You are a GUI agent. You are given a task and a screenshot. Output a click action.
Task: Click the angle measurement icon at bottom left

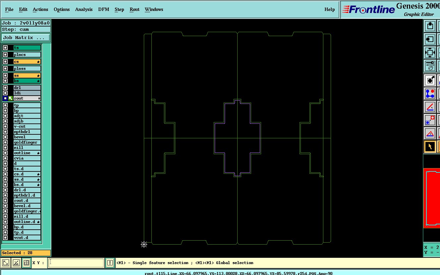[16, 263]
